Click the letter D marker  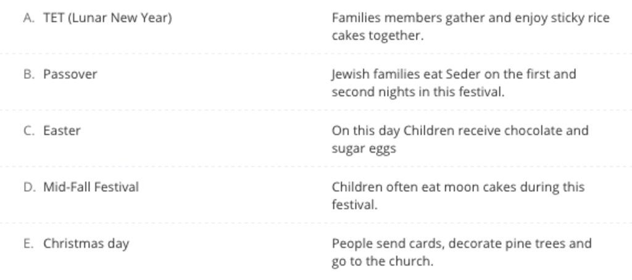[x=30, y=187]
